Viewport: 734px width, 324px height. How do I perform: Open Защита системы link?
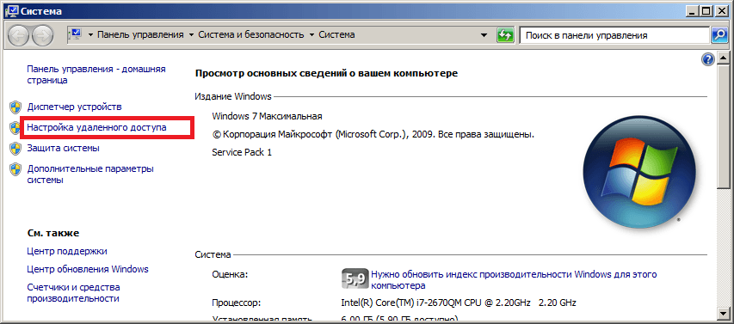tap(63, 148)
